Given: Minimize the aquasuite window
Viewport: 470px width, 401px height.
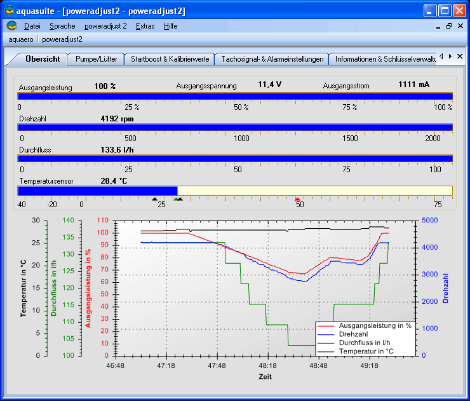Looking at the screenshot, I should click(x=430, y=11).
